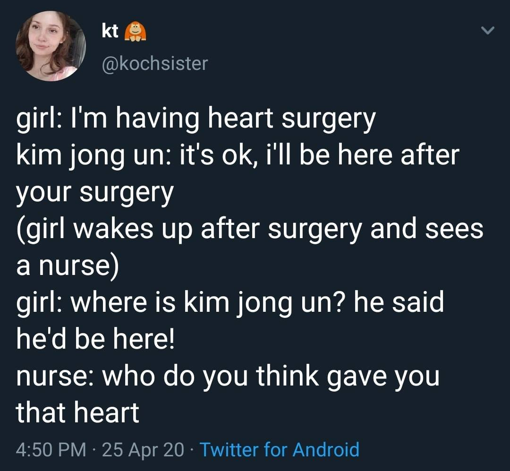This screenshot has width=510, height=471.
Task: Click the final words "that heart"
Action: click(x=77, y=412)
